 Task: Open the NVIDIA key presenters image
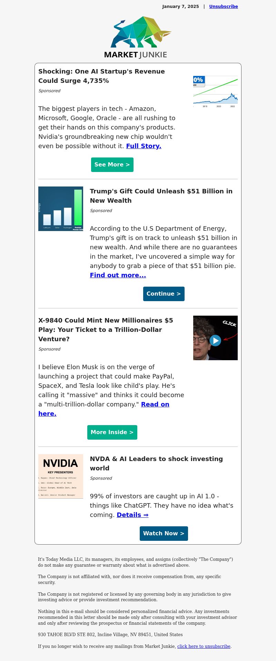click(61, 476)
